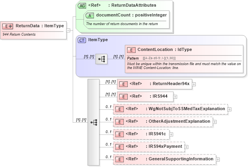Select the GeneralSupportingInformation reference name
The width and height of the screenshot is (248, 167).
(181, 159)
